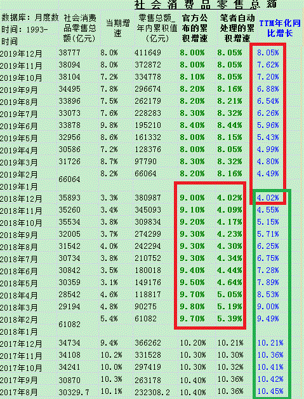Select the 社会消费品零售总额 title text
The image size is (304, 399).
point(206,4)
